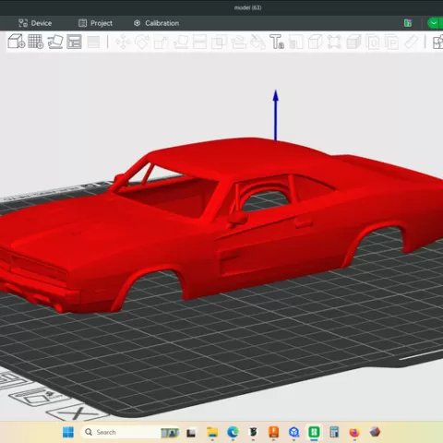Expand the green slice button dropdown
Image resolution: width=443 pixels, height=443 pixels.
tap(435, 23)
